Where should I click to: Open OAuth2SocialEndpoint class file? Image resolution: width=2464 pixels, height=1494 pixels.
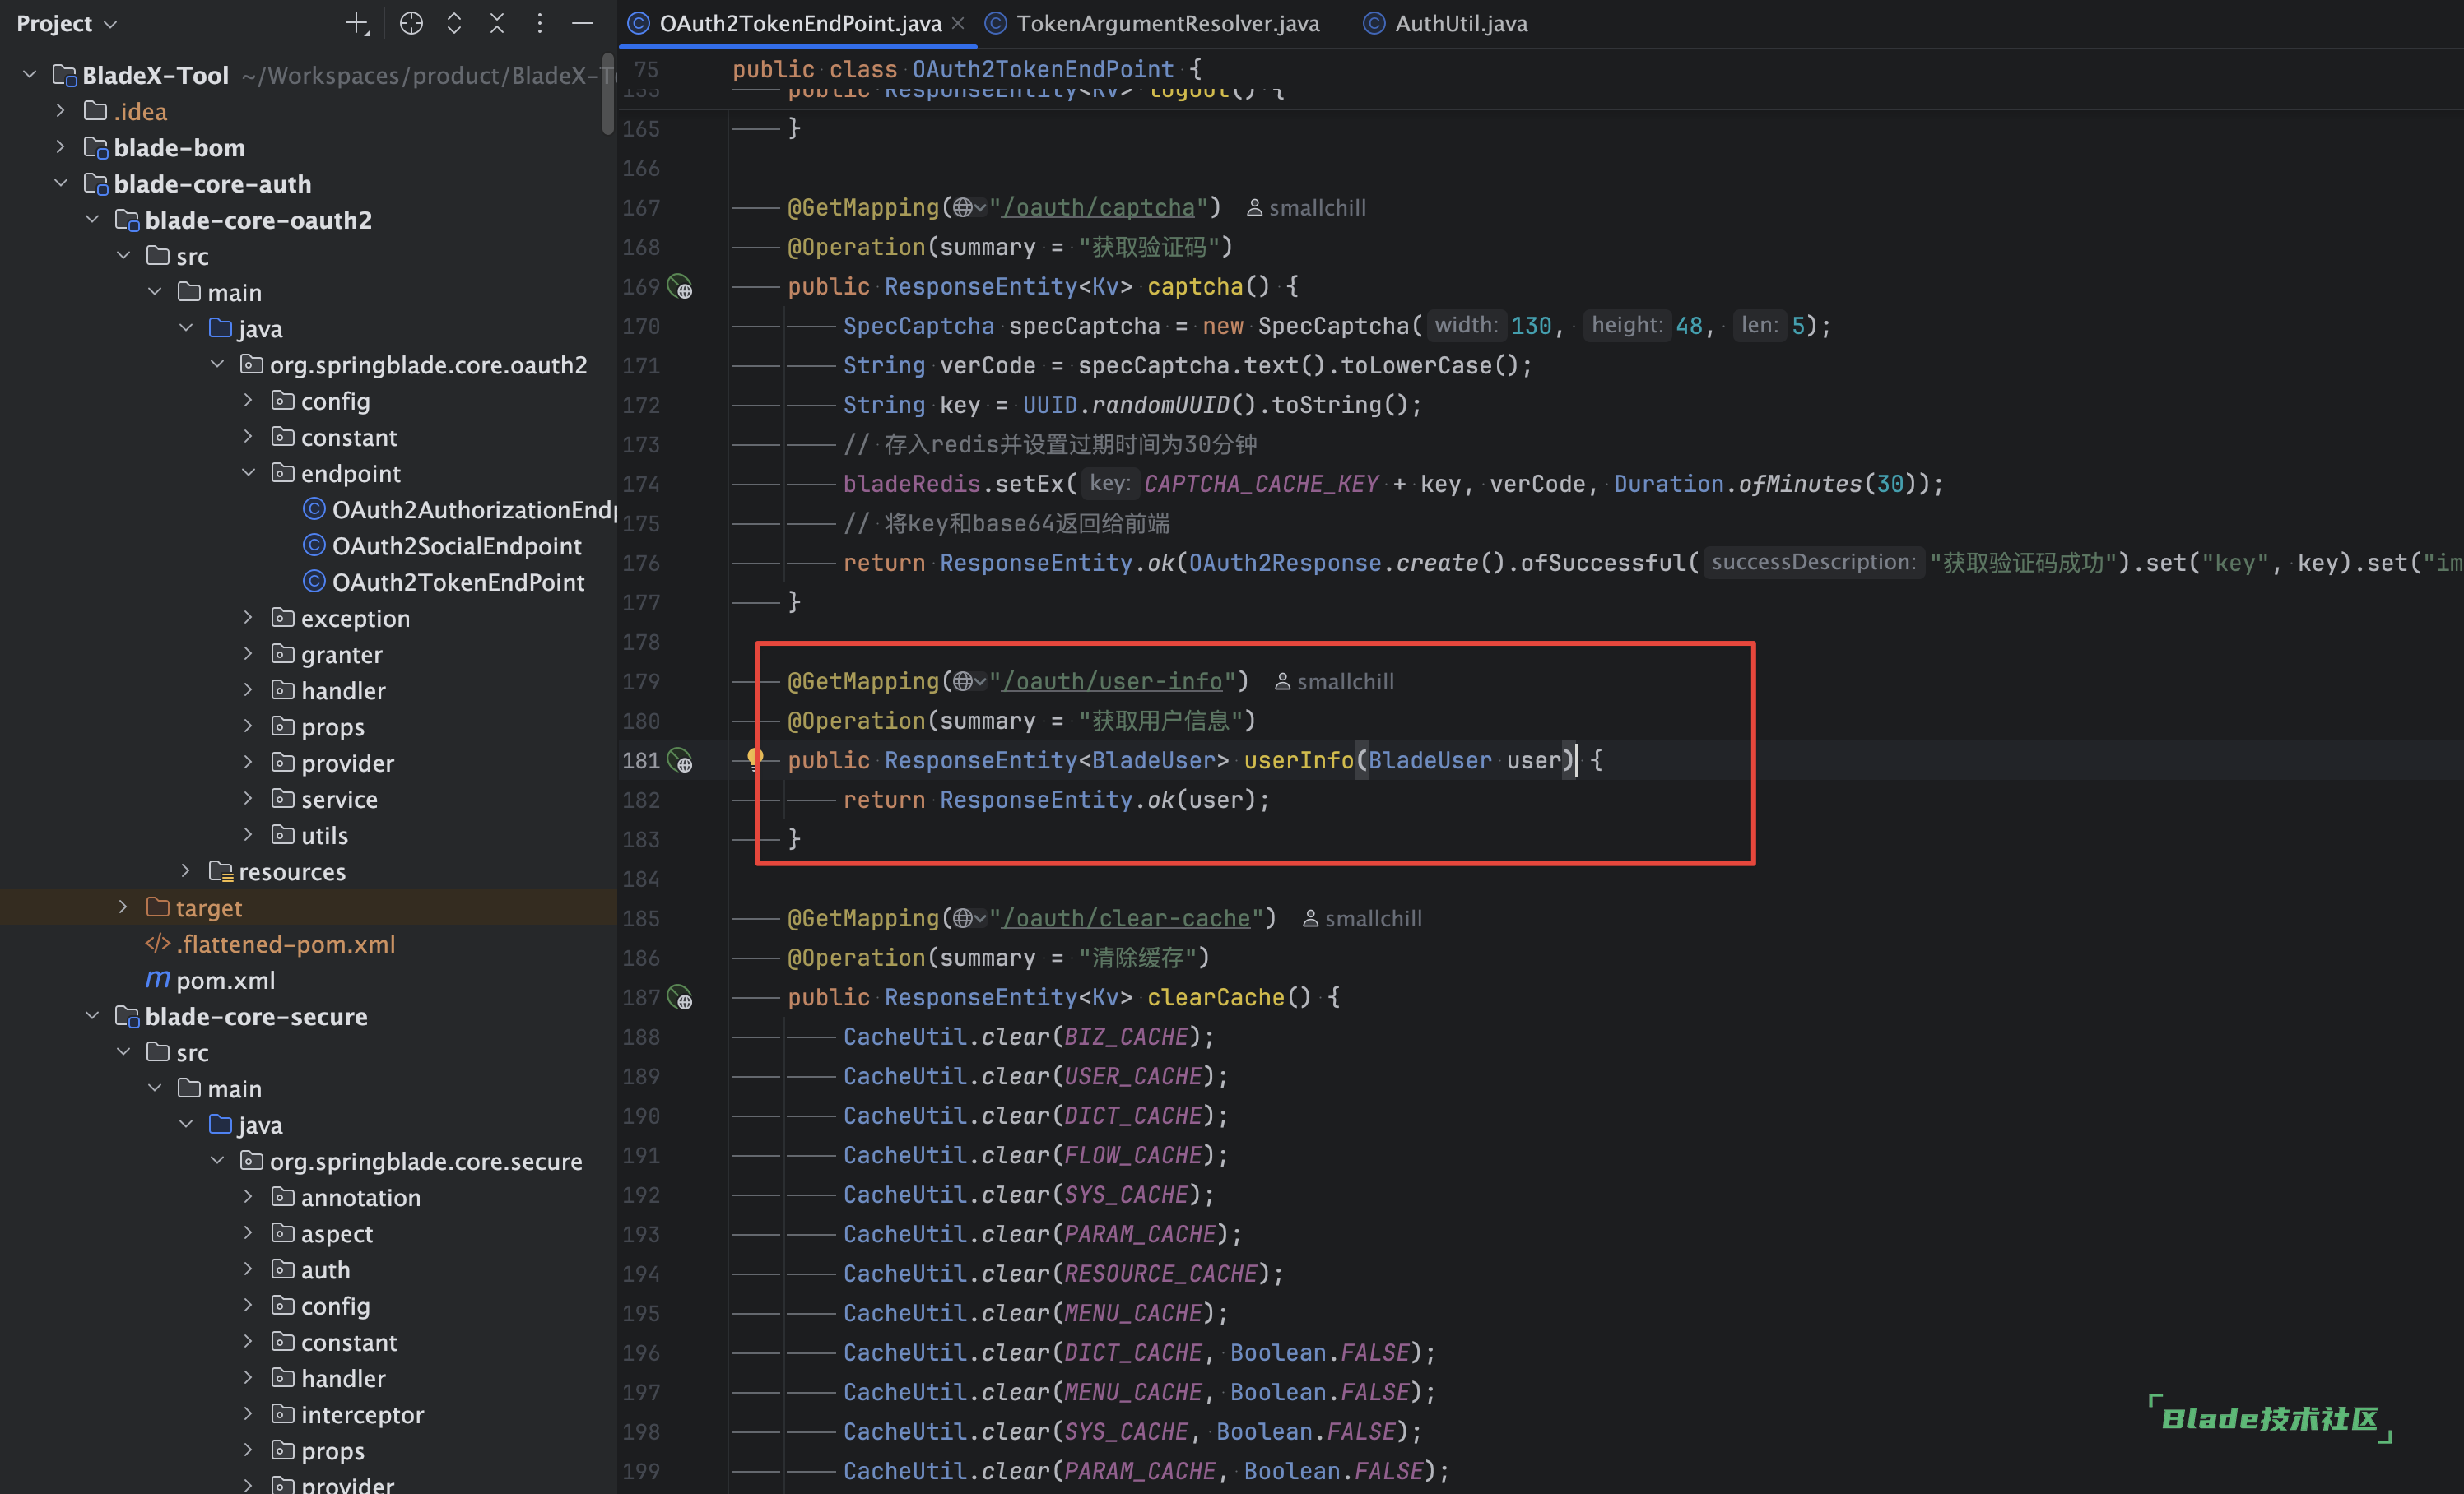coord(442,545)
